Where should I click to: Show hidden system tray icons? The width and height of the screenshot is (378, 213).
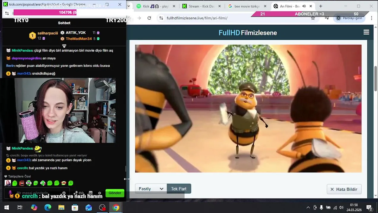tap(308, 207)
